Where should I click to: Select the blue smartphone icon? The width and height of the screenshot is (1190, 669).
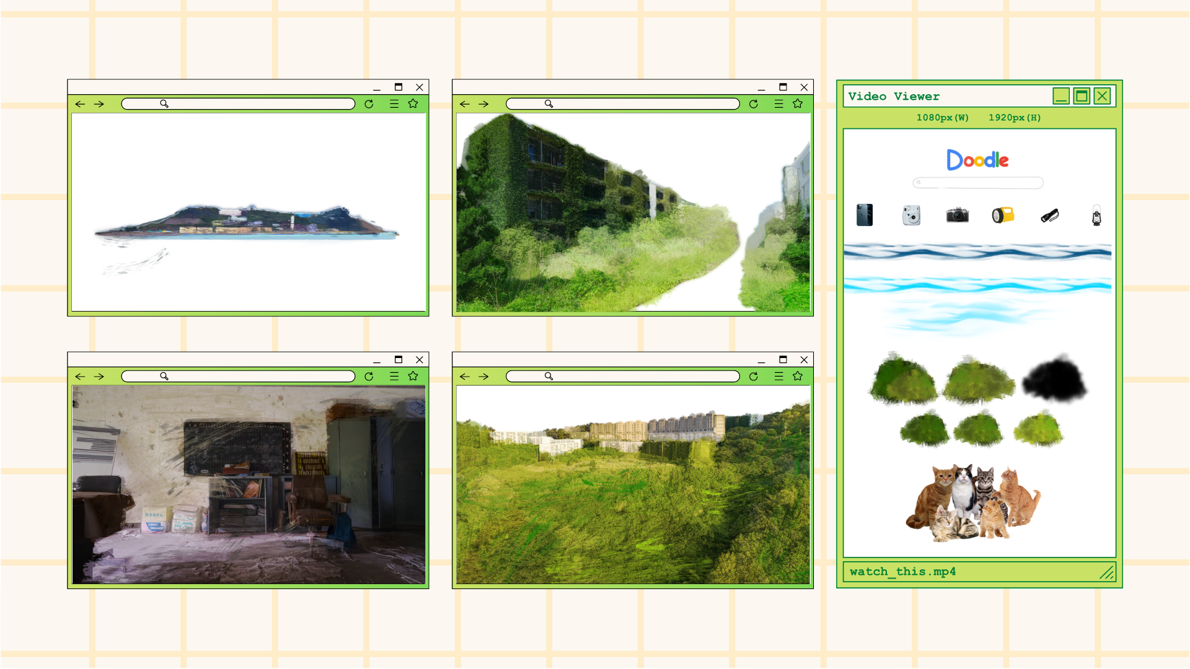click(x=865, y=215)
